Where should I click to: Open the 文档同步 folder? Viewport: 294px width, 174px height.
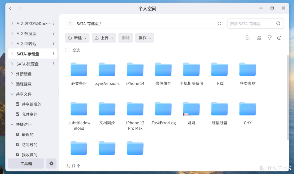click(x=107, y=109)
